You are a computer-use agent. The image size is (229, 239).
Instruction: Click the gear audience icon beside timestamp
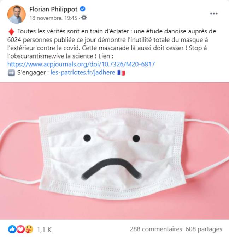pos(84,17)
